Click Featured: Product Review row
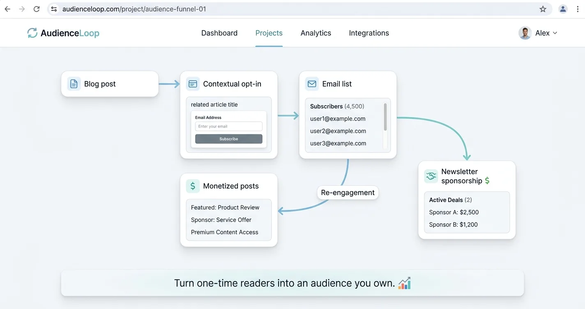 point(225,208)
